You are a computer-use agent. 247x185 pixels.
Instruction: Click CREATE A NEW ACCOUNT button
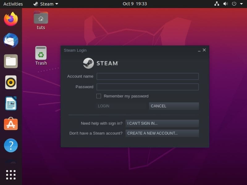click(x=162, y=133)
